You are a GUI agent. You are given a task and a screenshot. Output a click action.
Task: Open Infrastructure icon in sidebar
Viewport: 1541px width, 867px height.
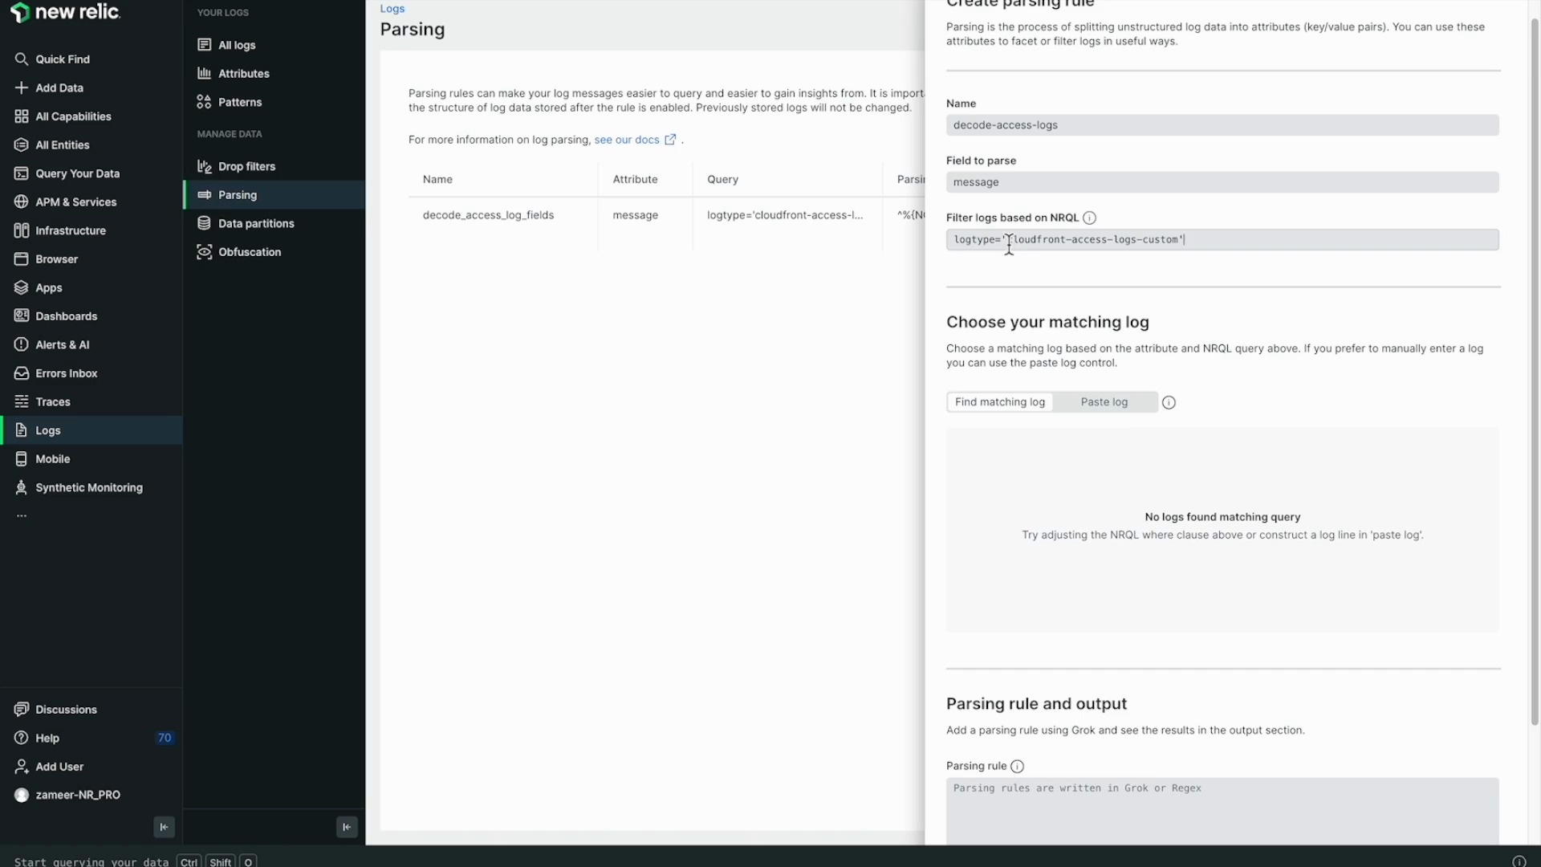[22, 230]
